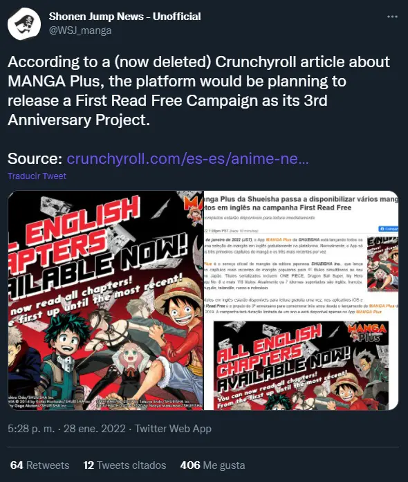408x482 pixels.
Task: View the 64 Retweets list
Action: [39, 465]
